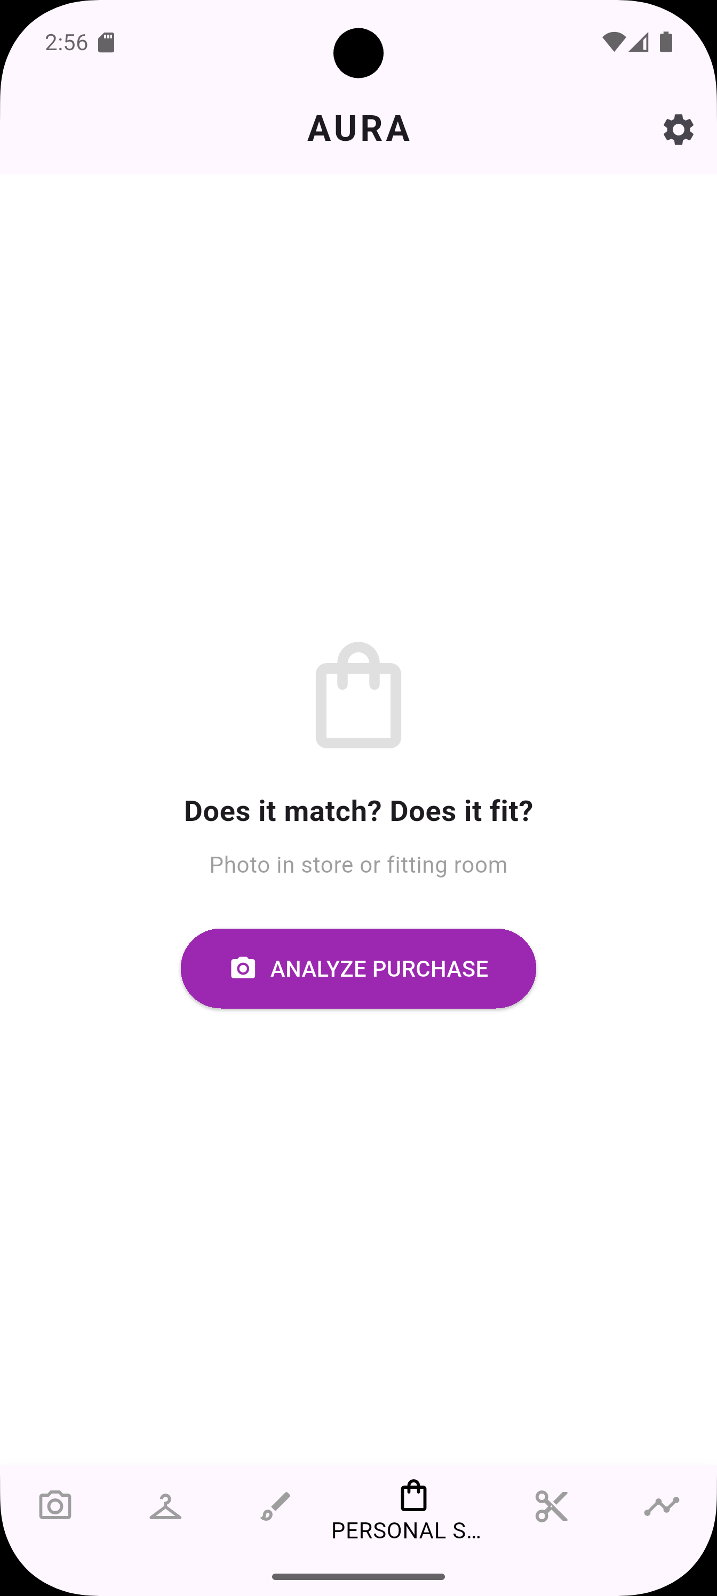The image size is (717, 1596).
Task: Click the "Does it match? Does it fit?" heading
Action: [x=358, y=810]
